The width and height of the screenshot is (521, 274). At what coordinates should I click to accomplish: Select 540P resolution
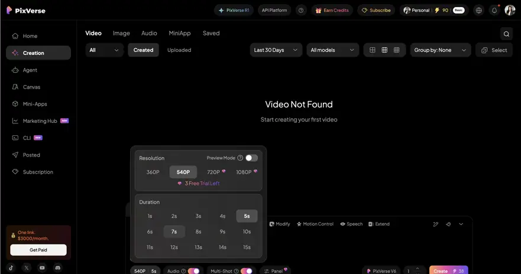point(183,172)
